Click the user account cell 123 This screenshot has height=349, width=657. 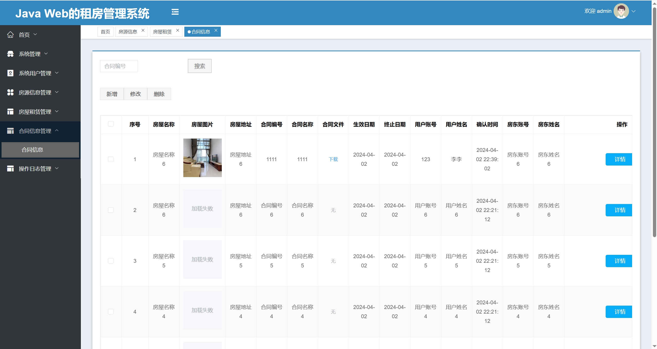[x=425, y=159]
